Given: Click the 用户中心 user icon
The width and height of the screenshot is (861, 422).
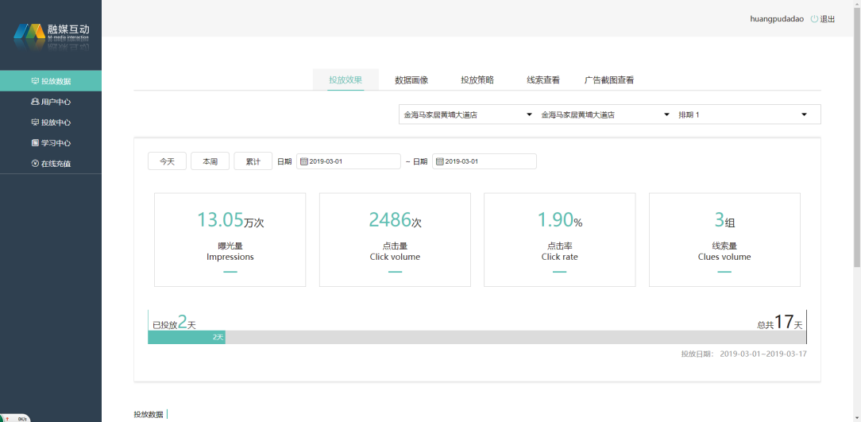Looking at the screenshot, I should click(35, 102).
